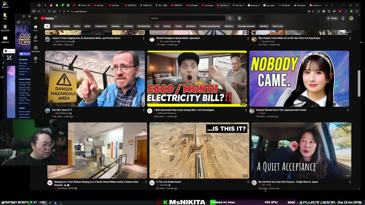Screen dimensions: 365x205
Task: Open more options for Nobody Showed Up video
Action: point(348,110)
